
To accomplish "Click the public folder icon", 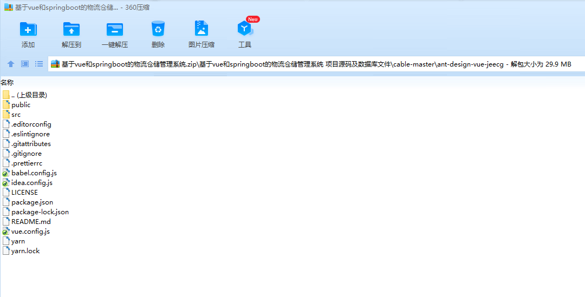I will (6, 105).
